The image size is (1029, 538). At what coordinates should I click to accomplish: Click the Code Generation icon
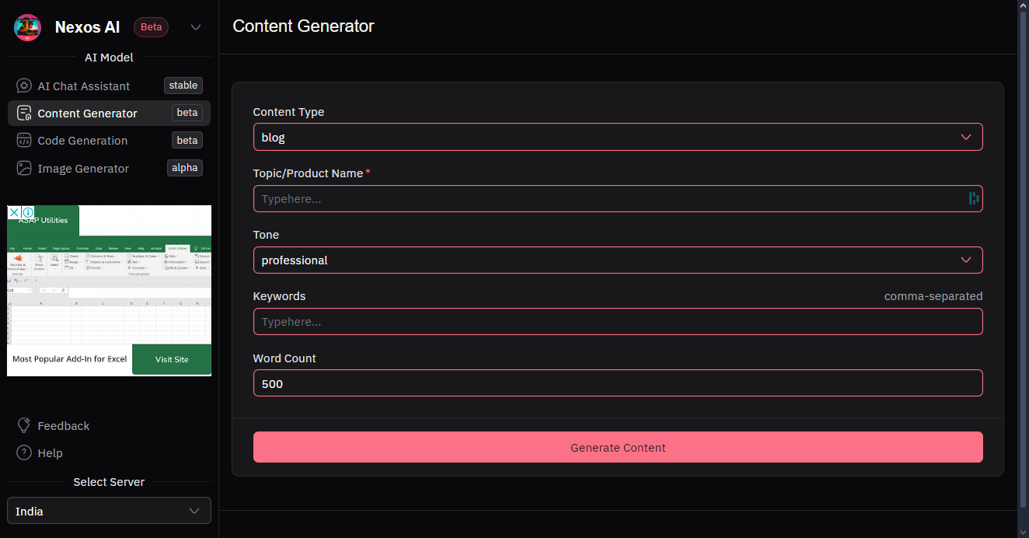pyautogui.click(x=24, y=141)
